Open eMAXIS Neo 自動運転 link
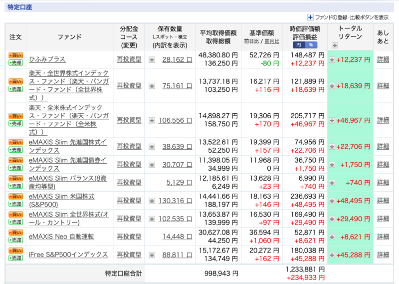 click(61, 237)
